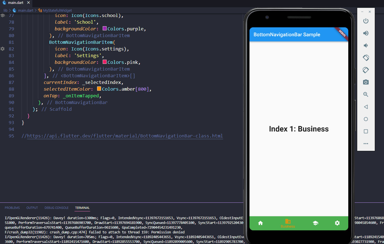The image size is (384, 244).
Task: Click the _selectedIndex identifier on line 87
Action: [x=102, y=82]
